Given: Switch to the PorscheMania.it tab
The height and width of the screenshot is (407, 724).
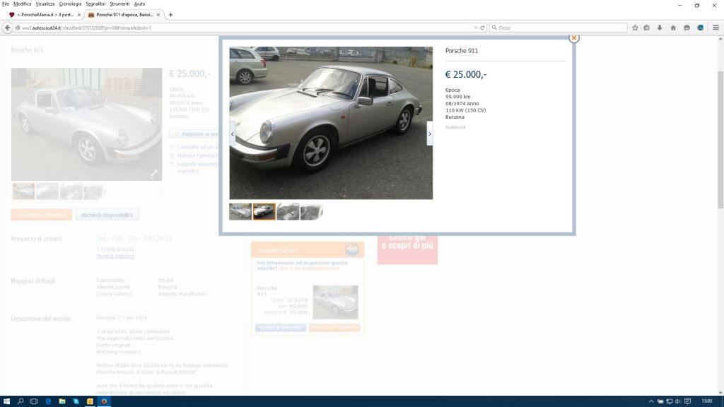Looking at the screenshot, I should click(x=43, y=15).
